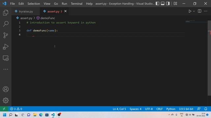Viewport: 211px width, 118px height.
Task: Open the Run and Debug view
Action: tap(6, 47)
